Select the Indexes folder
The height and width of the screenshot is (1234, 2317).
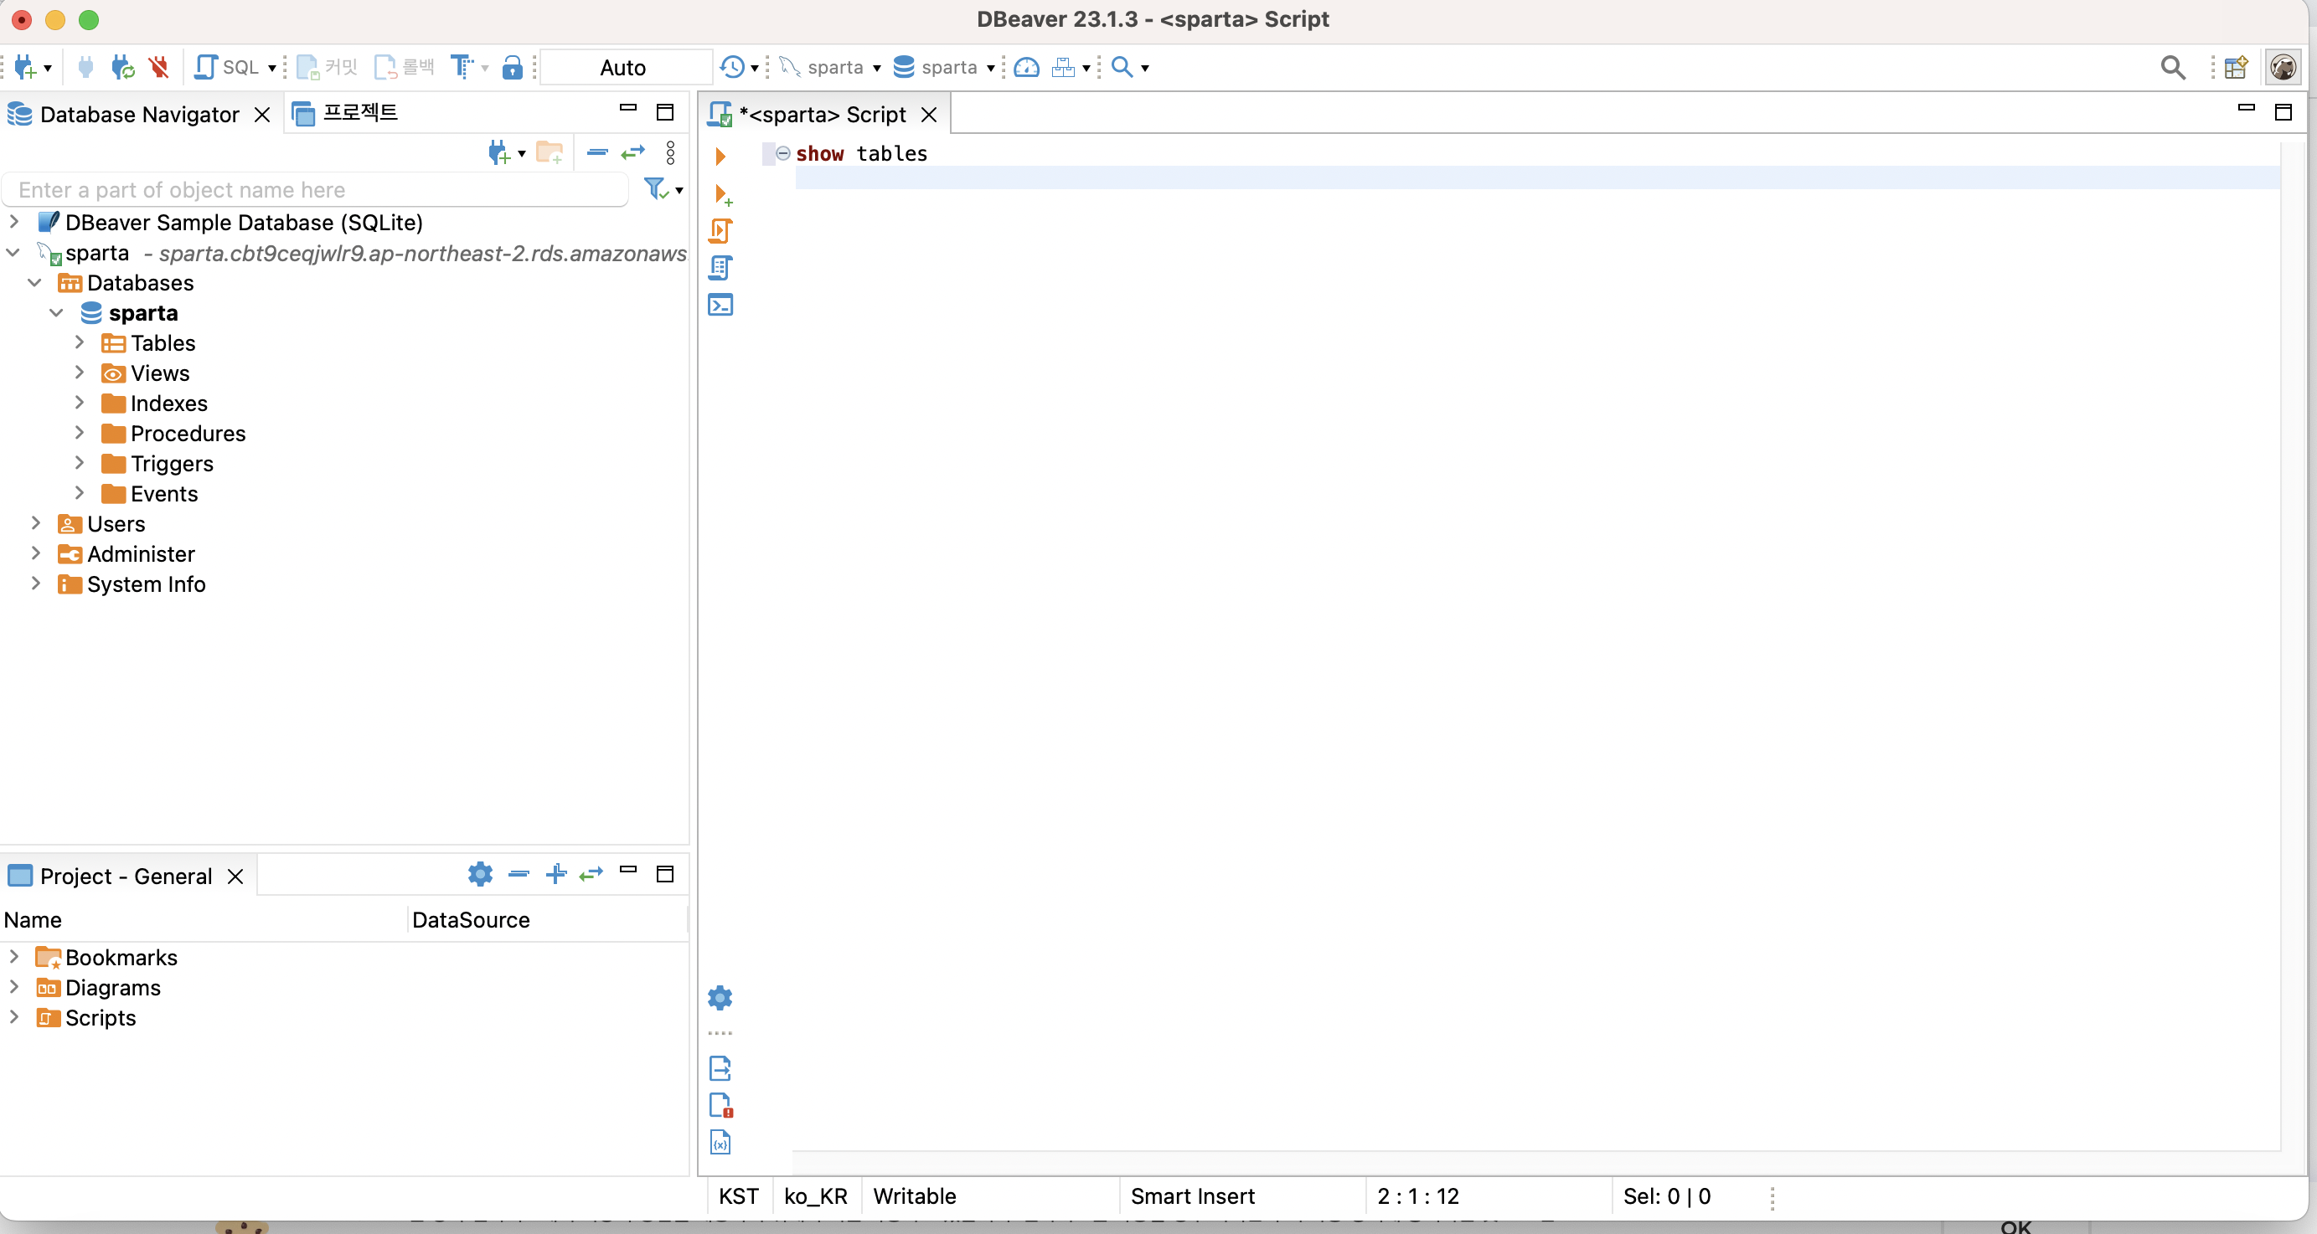pos(168,404)
